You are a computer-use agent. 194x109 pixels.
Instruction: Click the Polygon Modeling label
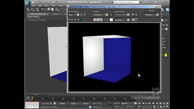click(33, 17)
